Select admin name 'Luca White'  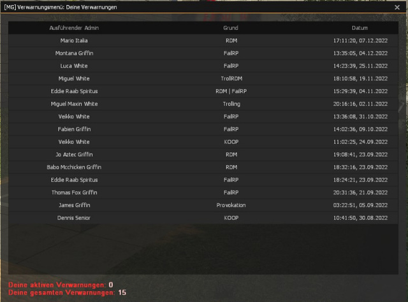[74, 66]
